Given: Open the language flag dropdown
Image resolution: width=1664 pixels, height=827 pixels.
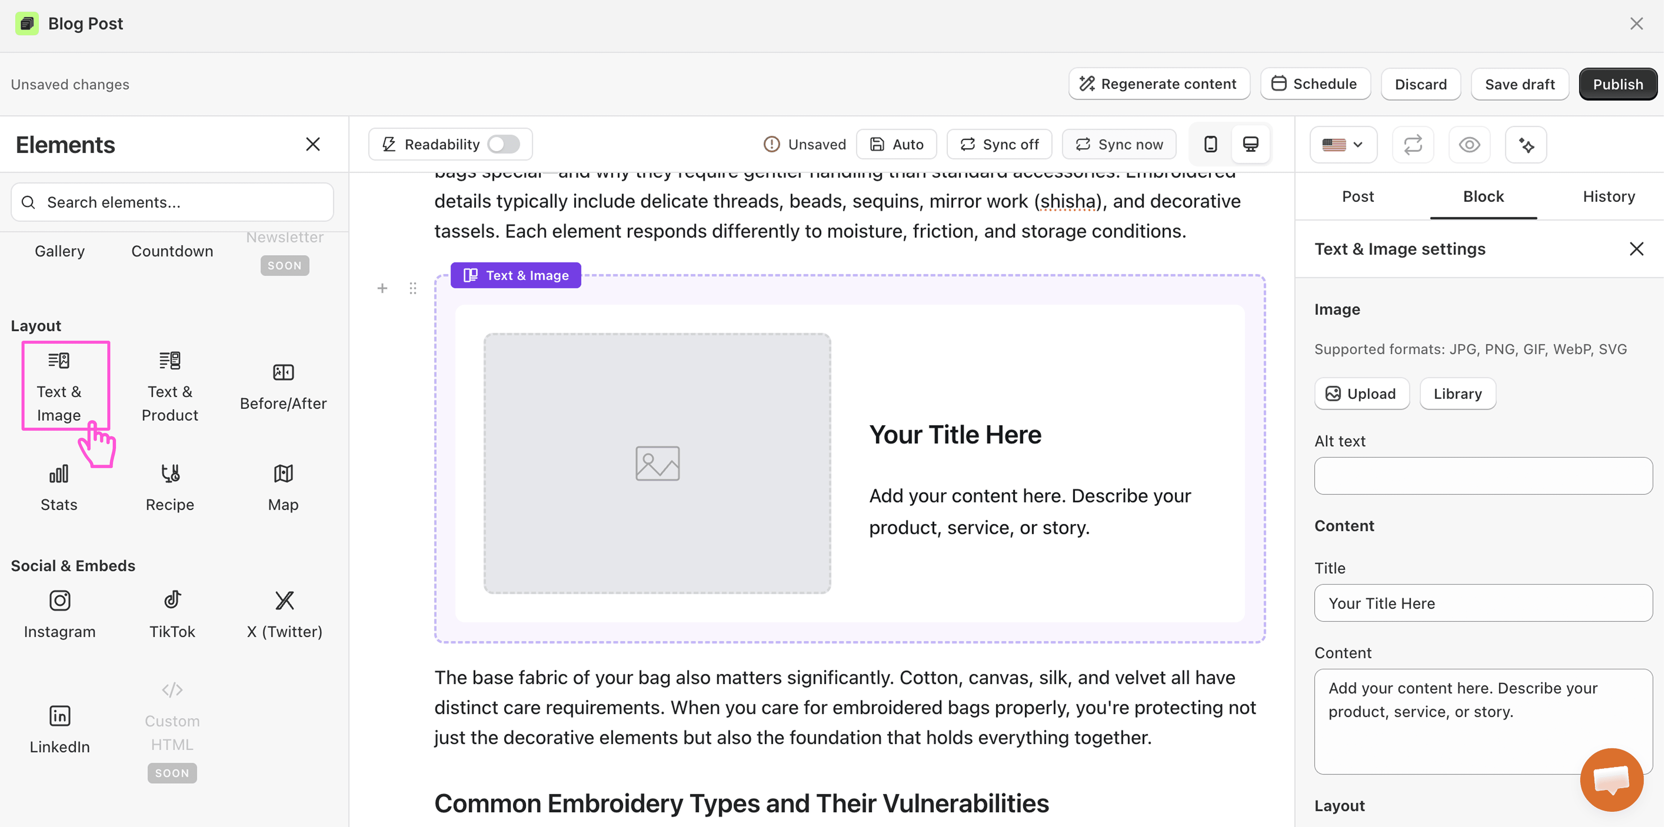Looking at the screenshot, I should [x=1343, y=145].
